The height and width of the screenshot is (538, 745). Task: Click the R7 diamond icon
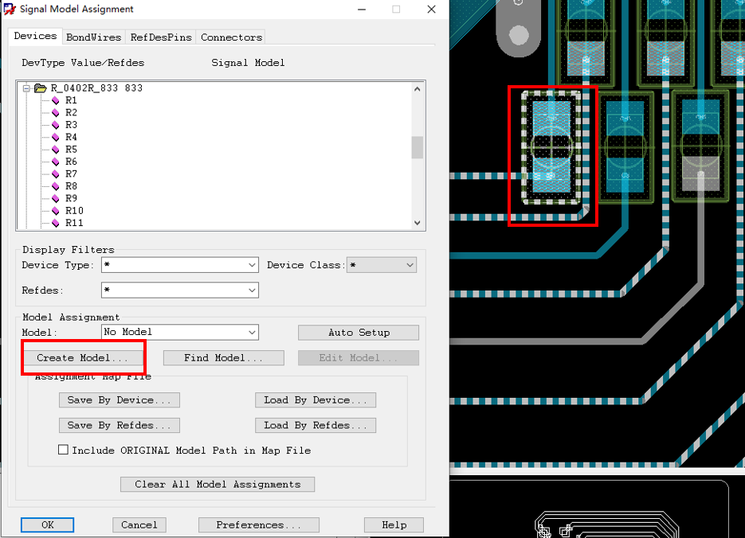click(x=56, y=174)
